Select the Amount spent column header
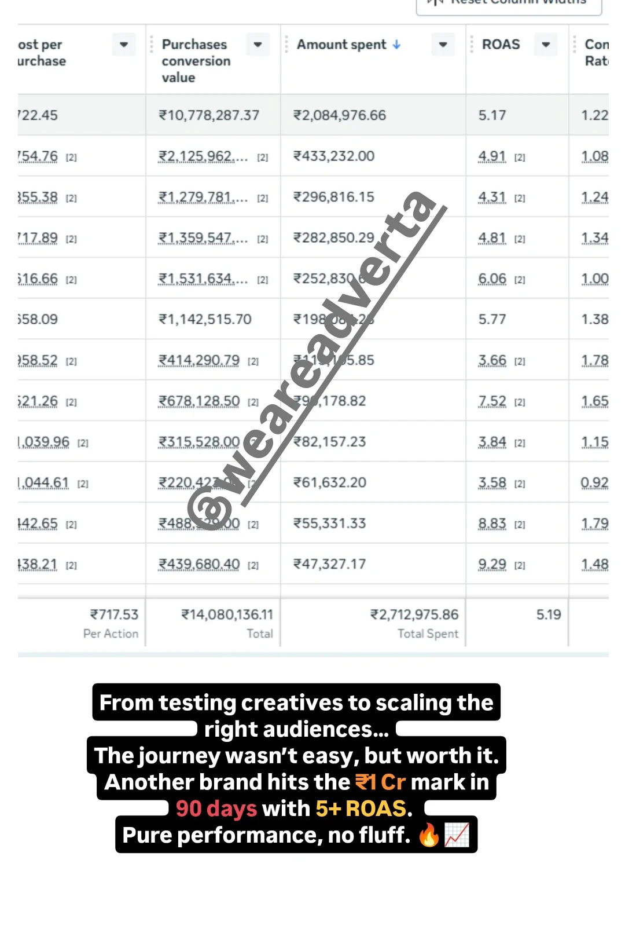The image size is (625, 944). click(x=341, y=45)
